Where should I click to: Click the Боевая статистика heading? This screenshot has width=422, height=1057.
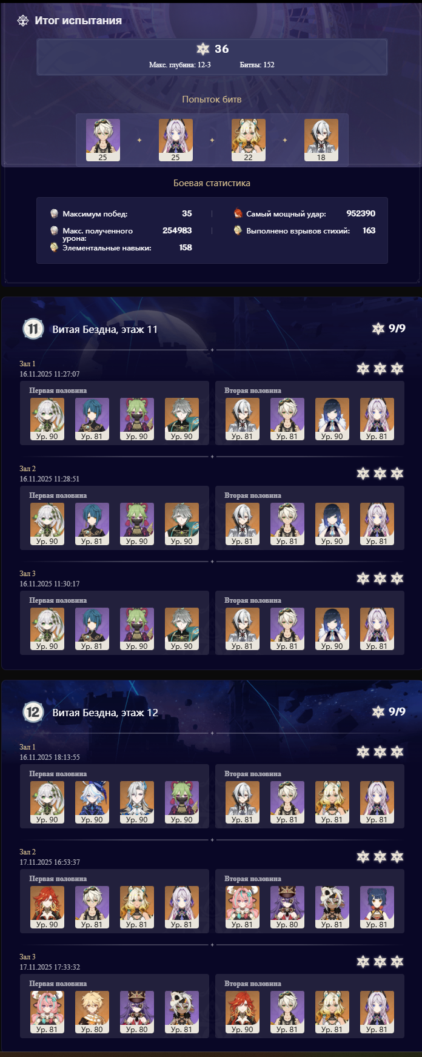pos(212,183)
